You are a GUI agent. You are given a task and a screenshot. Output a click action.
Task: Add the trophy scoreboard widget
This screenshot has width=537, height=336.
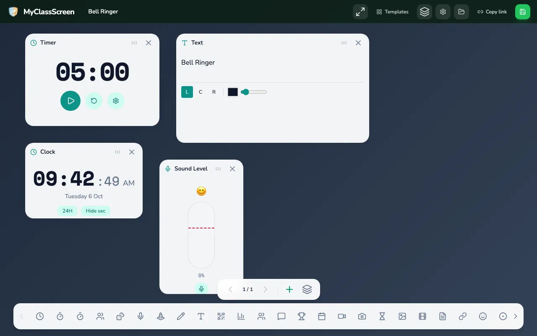pyautogui.click(x=302, y=316)
